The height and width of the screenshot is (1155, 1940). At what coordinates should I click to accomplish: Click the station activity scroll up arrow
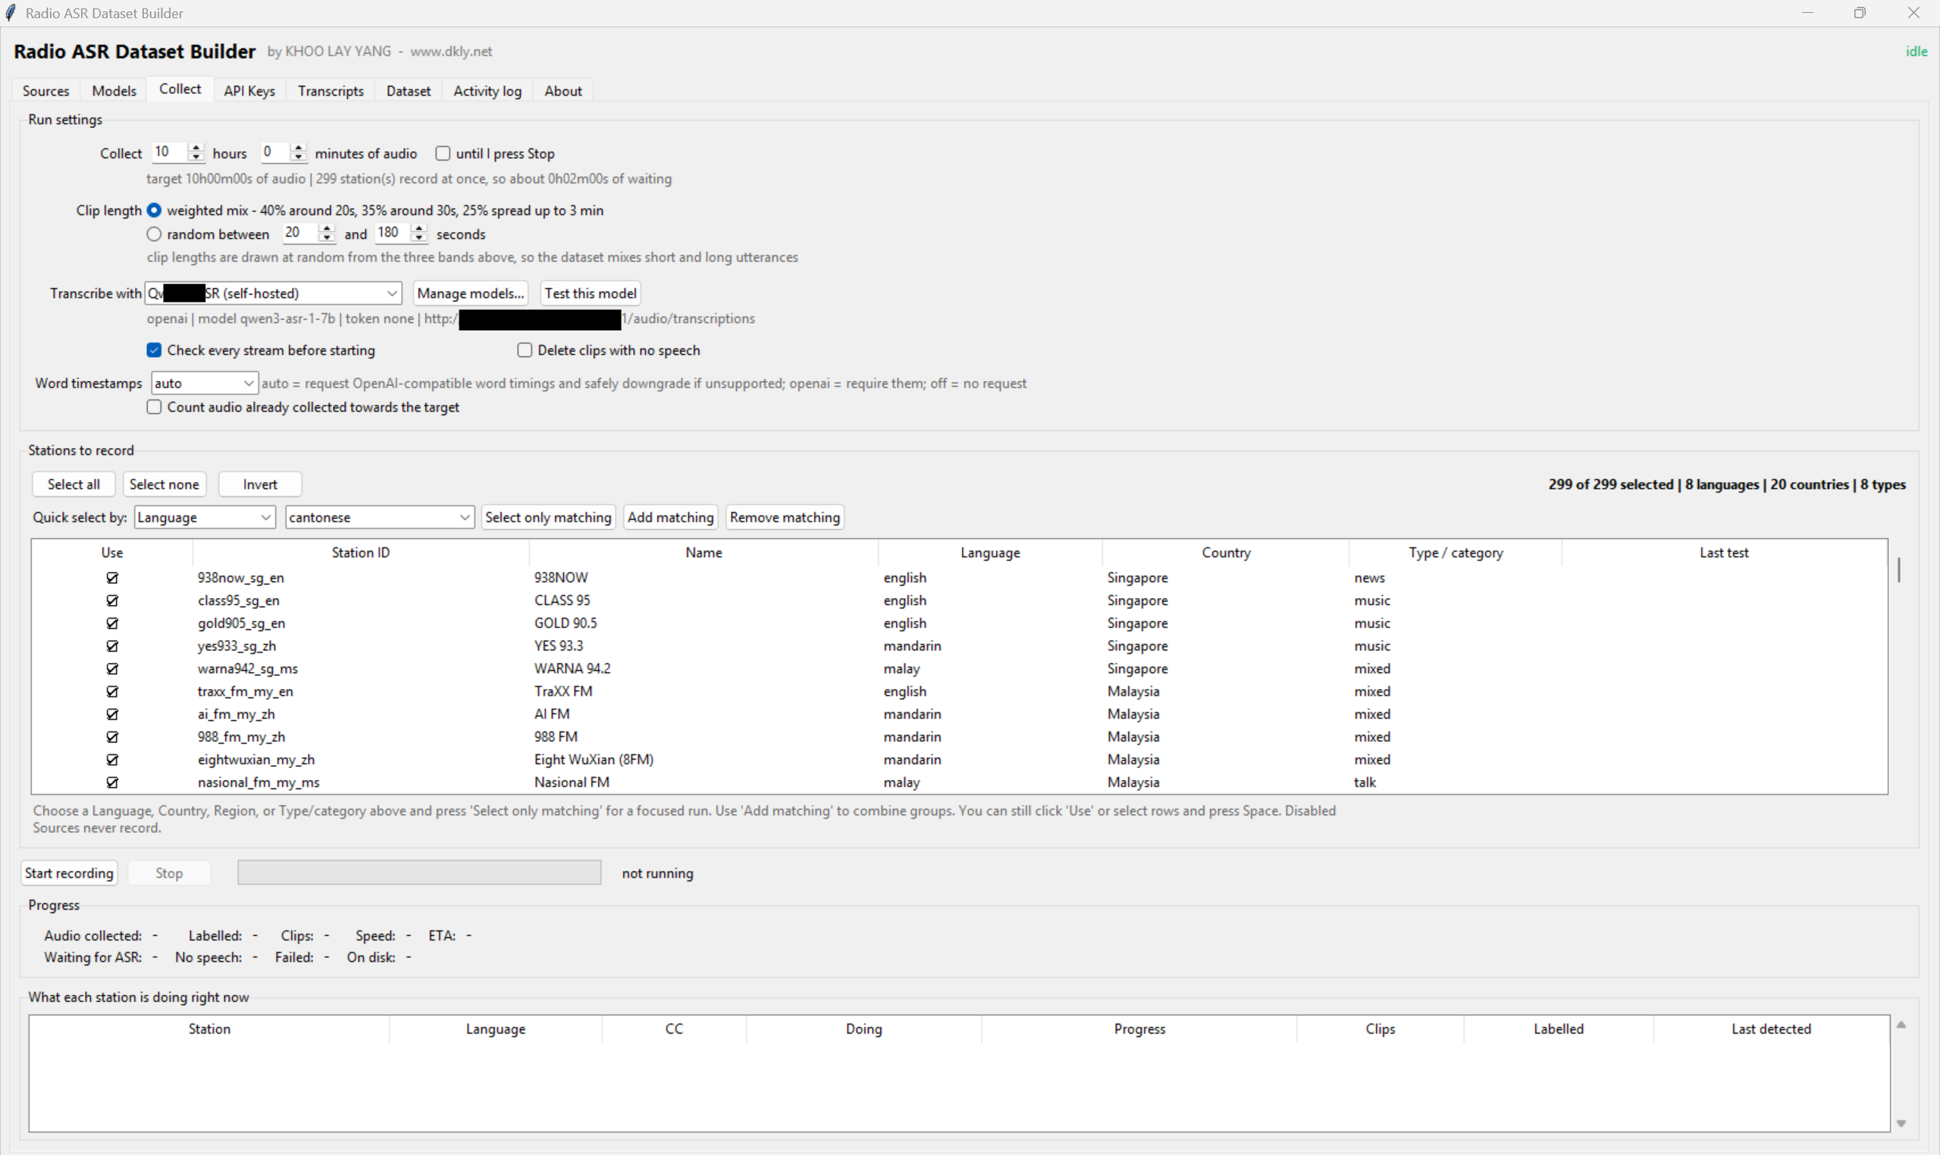[x=1901, y=1025]
